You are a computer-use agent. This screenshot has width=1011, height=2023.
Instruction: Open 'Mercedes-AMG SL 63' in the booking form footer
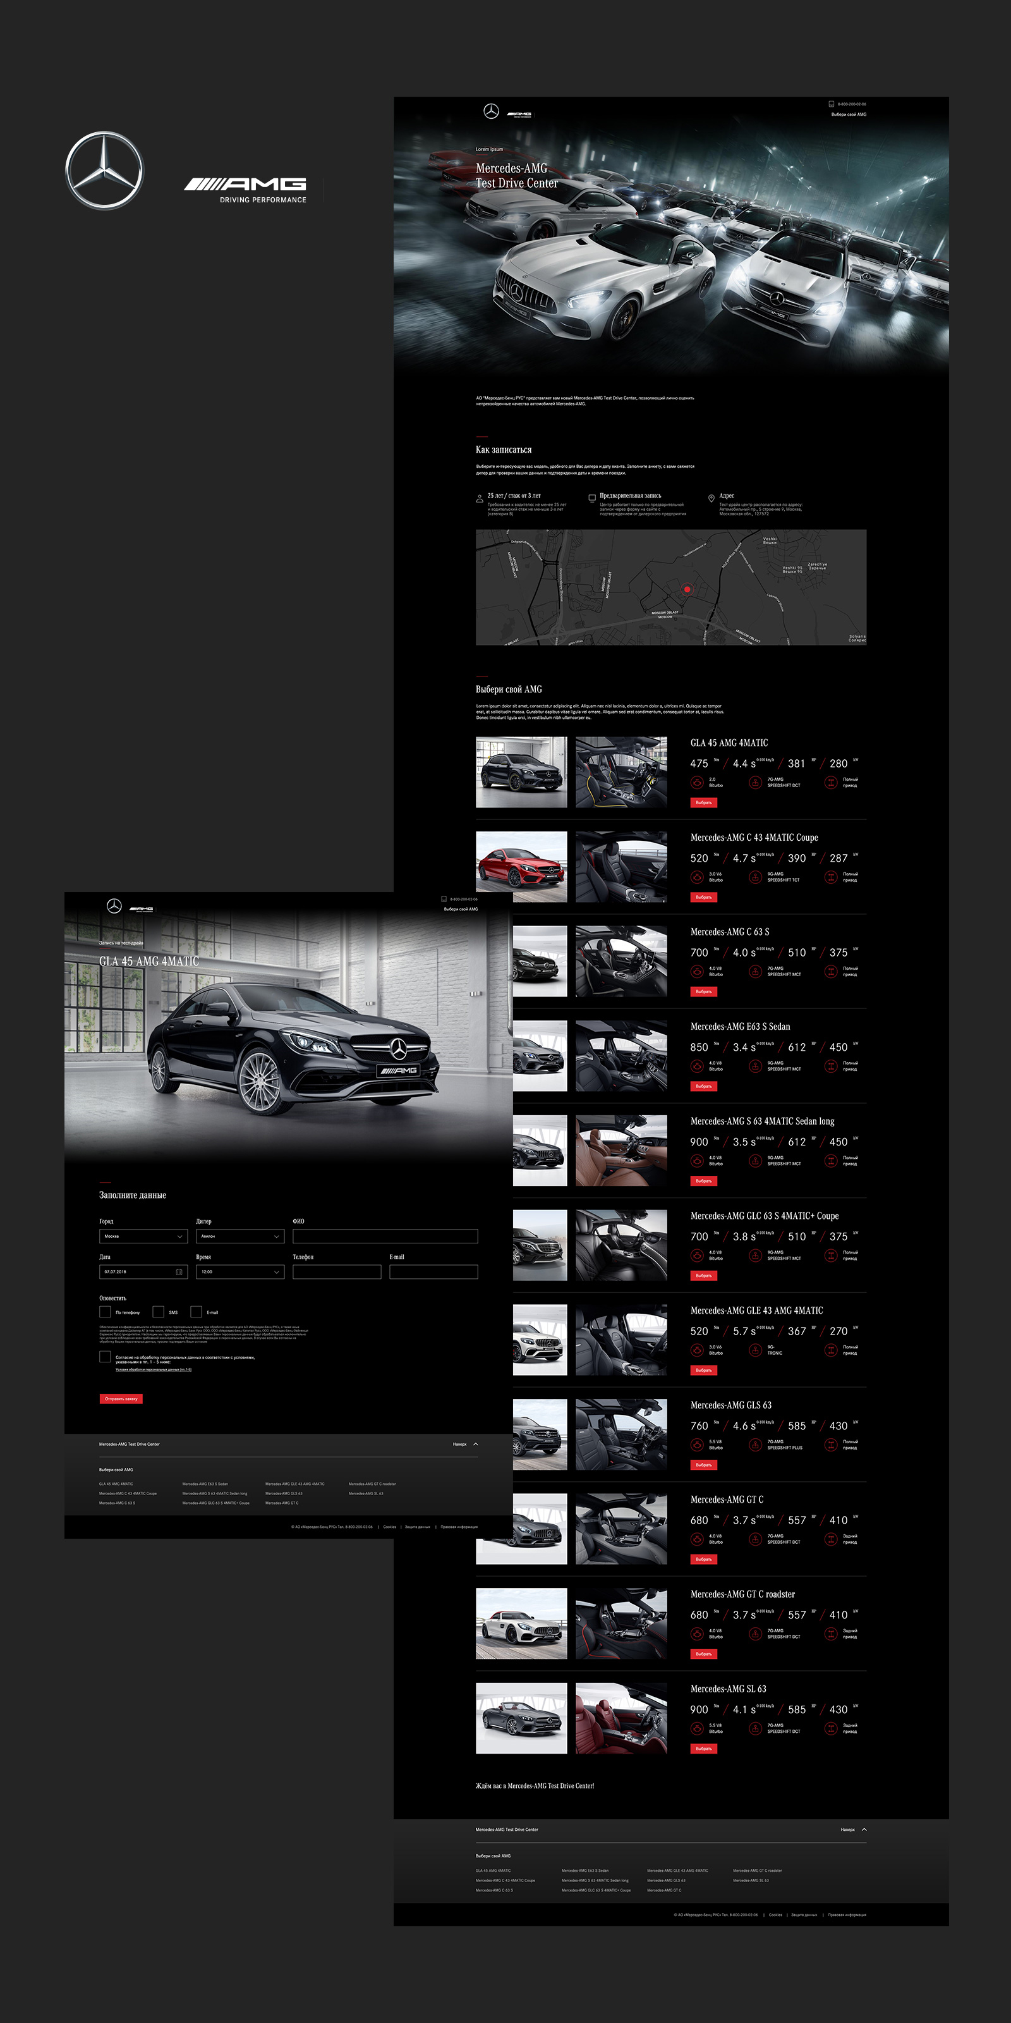(366, 1494)
